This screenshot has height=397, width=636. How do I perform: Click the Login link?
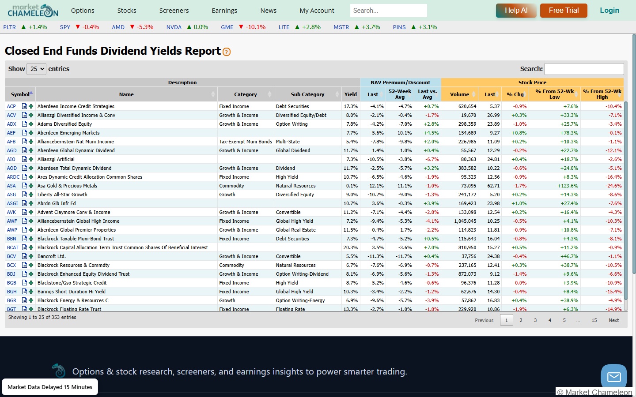[x=609, y=11]
